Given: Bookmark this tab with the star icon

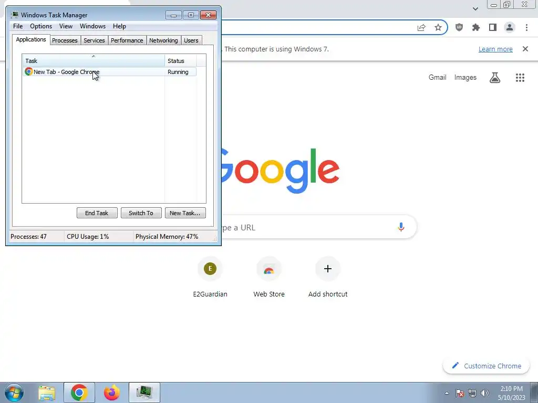Looking at the screenshot, I should pyautogui.click(x=438, y=27).
